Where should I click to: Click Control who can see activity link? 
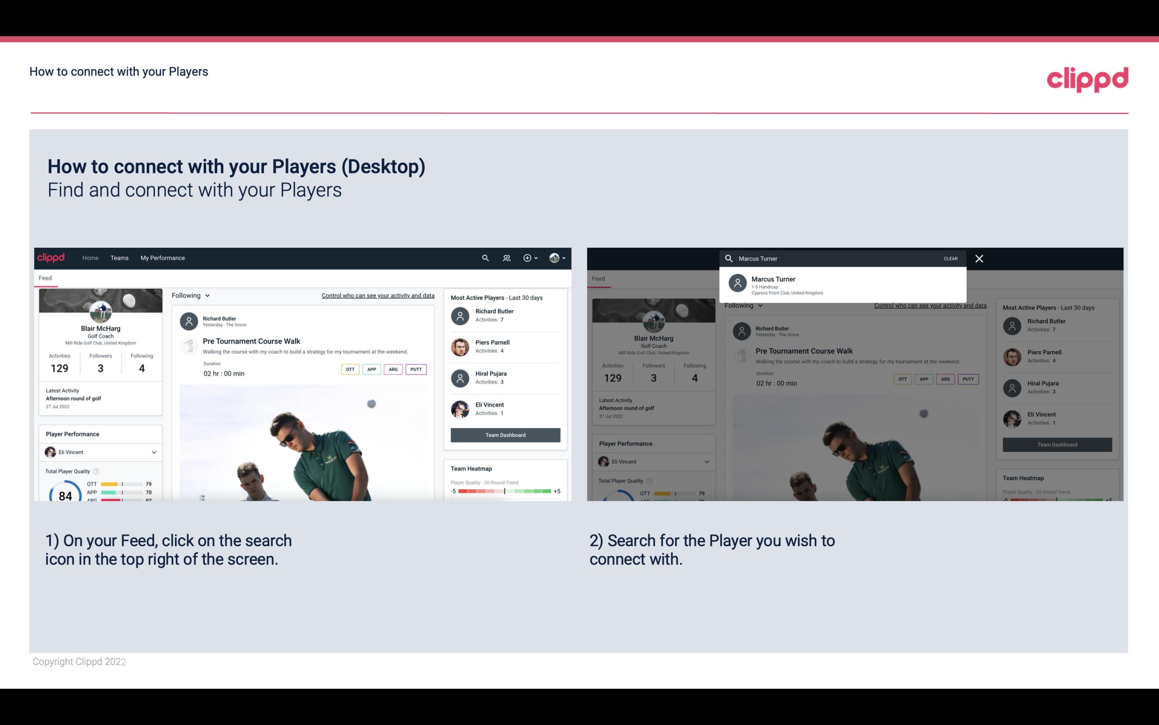377,295
